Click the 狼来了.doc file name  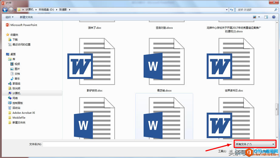pyautogui.click(x=95, y=28)
